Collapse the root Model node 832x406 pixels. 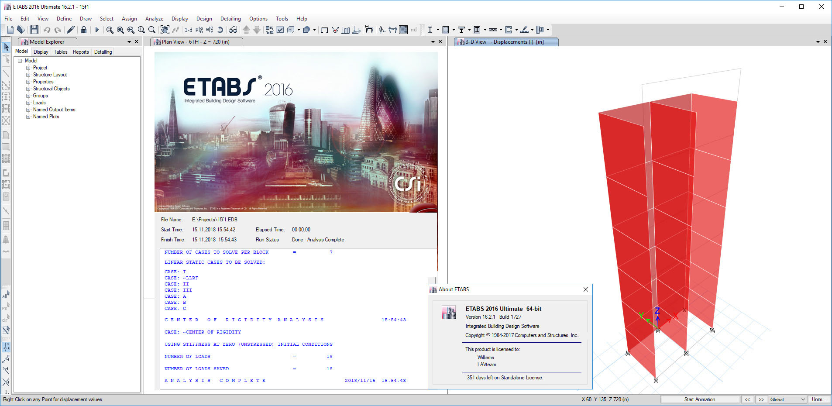click(x=20, y=61)
